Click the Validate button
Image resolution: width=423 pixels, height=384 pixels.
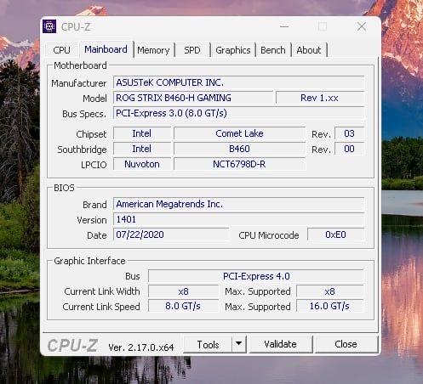(280, 344)
